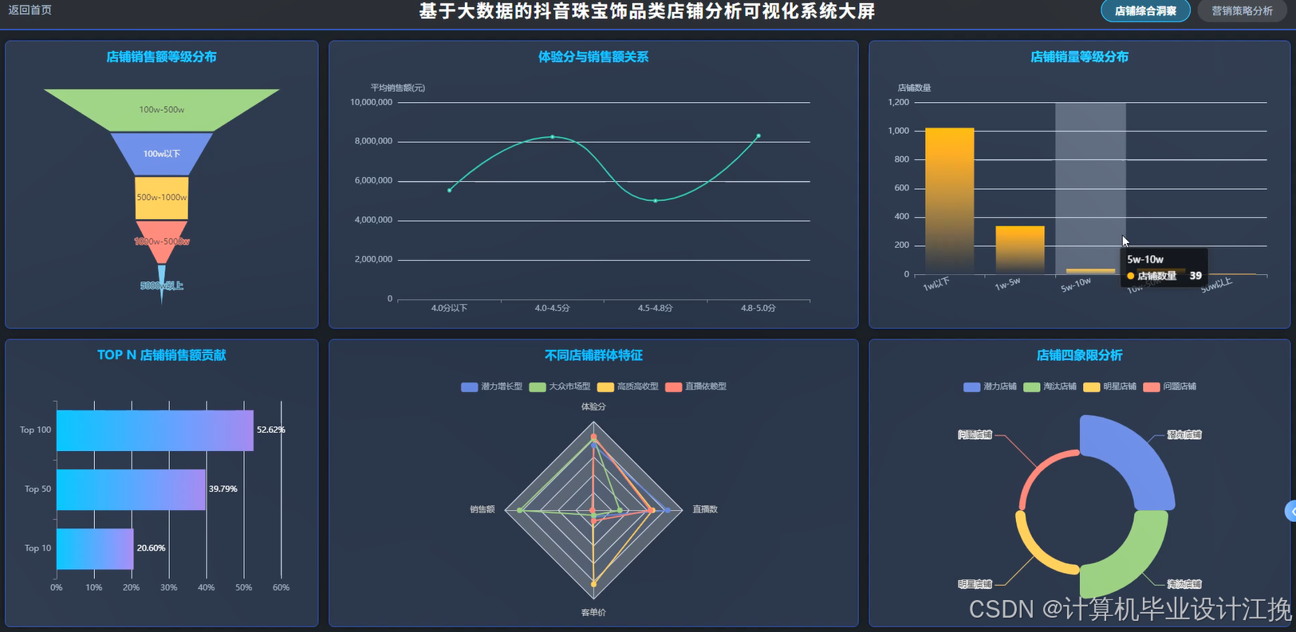The width and height of the screenshot is (1296, 632).
Task: Click the 淘汰店铺 callout label beside donut
Action: (1184, 585)
